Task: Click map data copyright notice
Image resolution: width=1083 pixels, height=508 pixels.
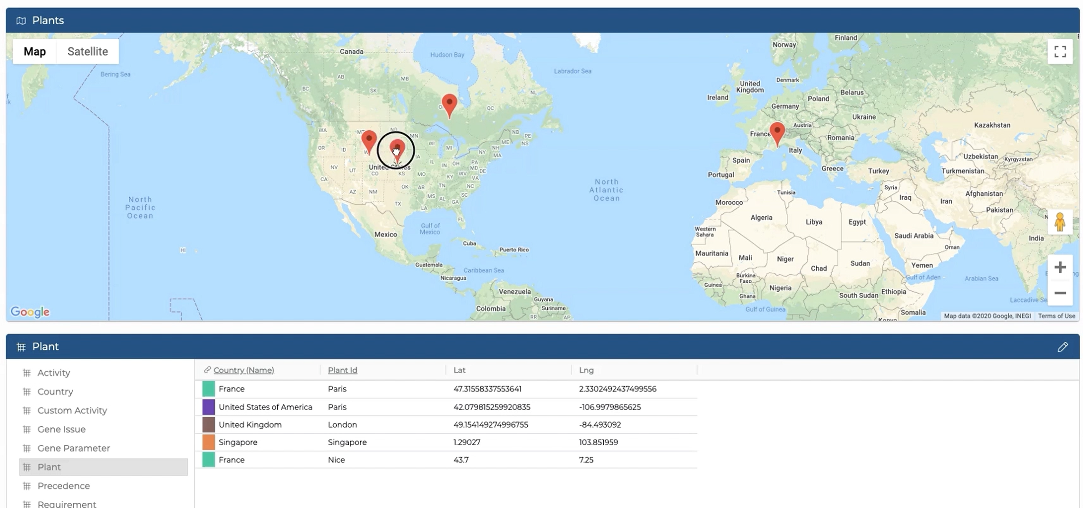Action: [987, 316]
